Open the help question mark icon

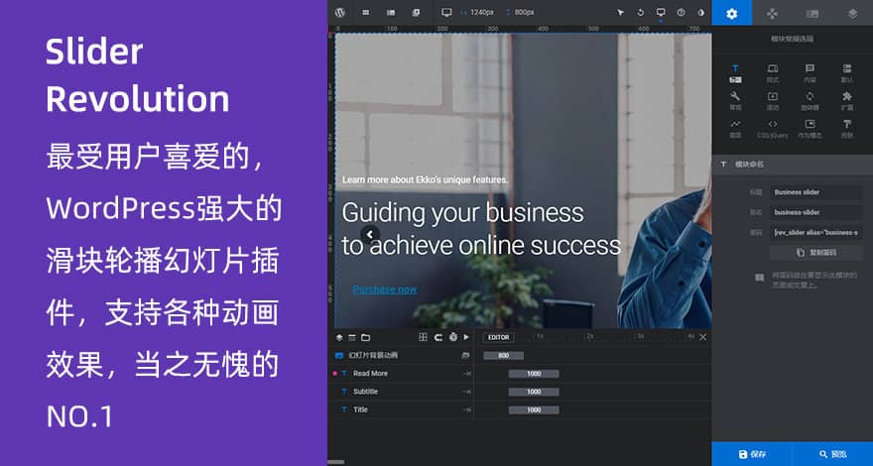(x=681, y=12)
